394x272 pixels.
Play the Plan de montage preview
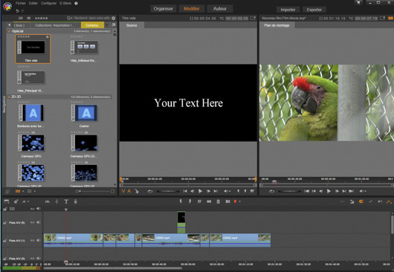(x=329, y=191)
